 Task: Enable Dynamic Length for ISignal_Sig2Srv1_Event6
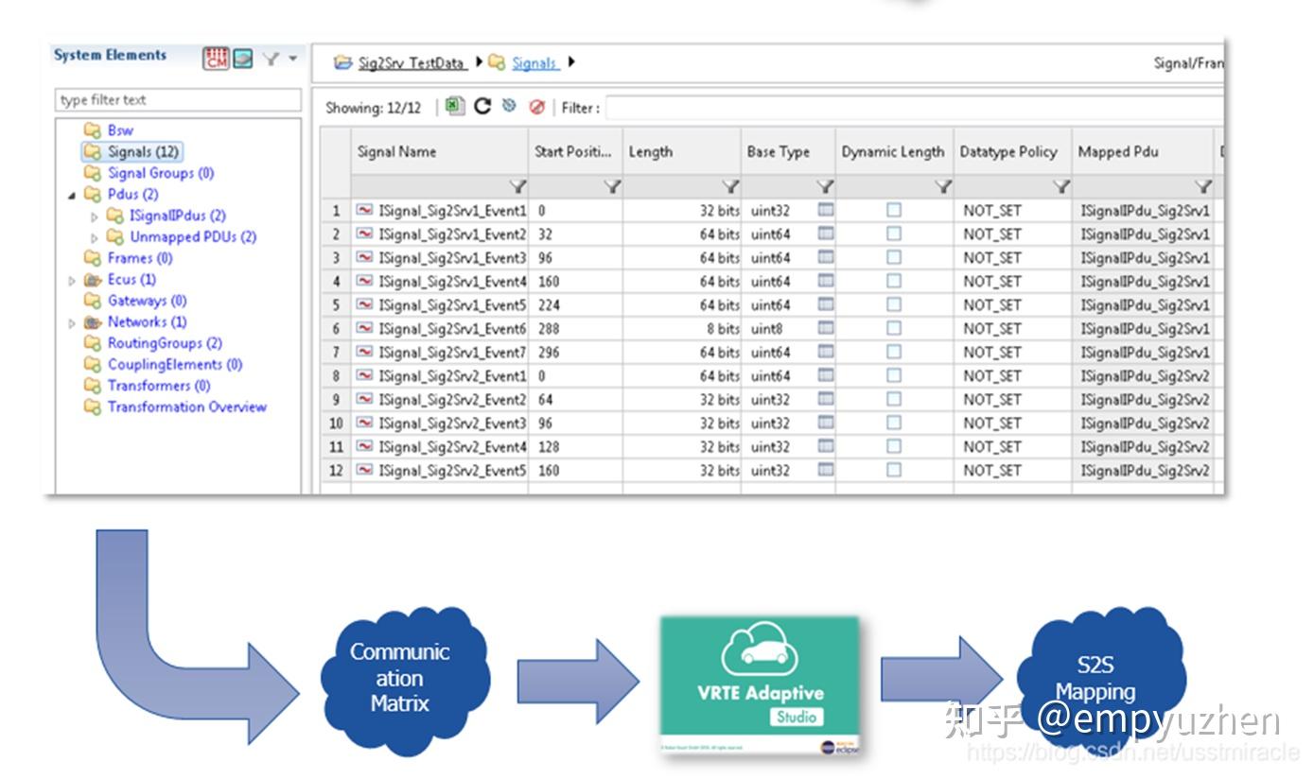point(894,328)
